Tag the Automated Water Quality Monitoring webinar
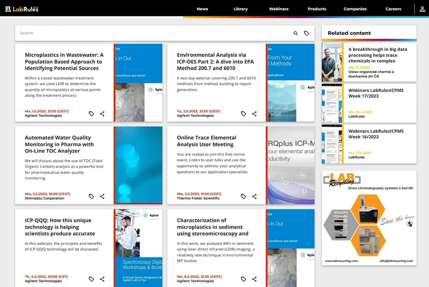This screenshot has width=429, height=287. pos(91,196)
